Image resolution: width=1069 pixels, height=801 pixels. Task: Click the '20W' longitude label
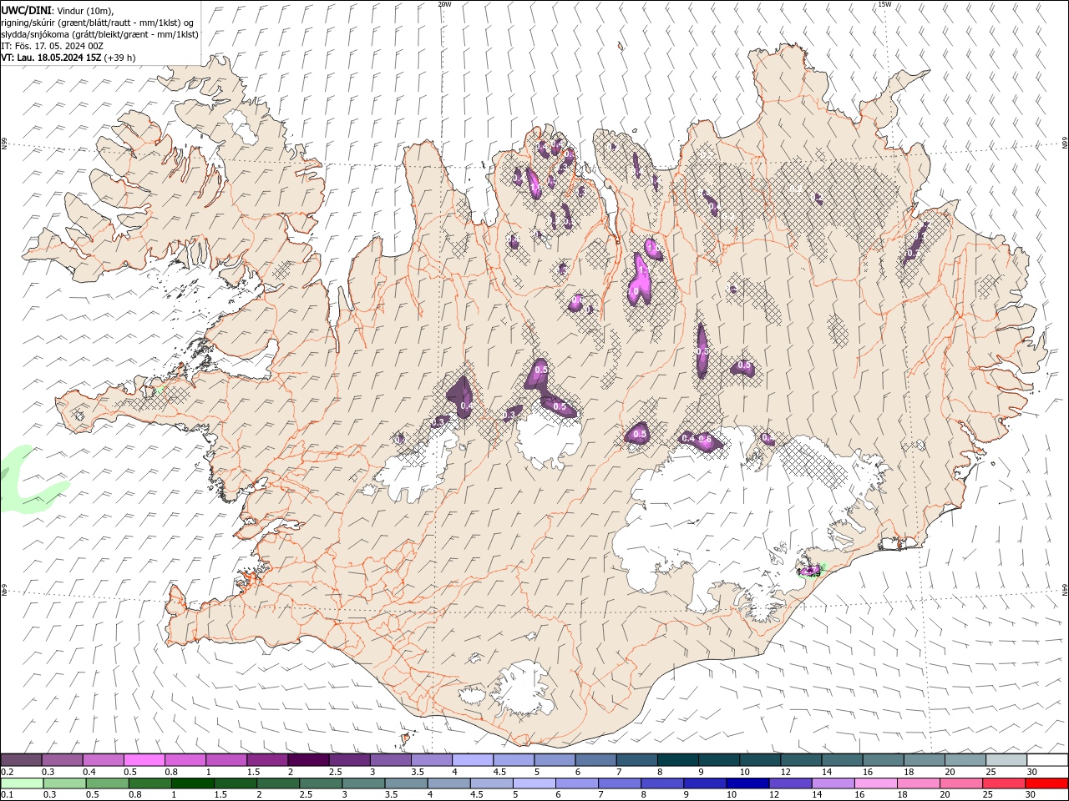tap(445, 4)
